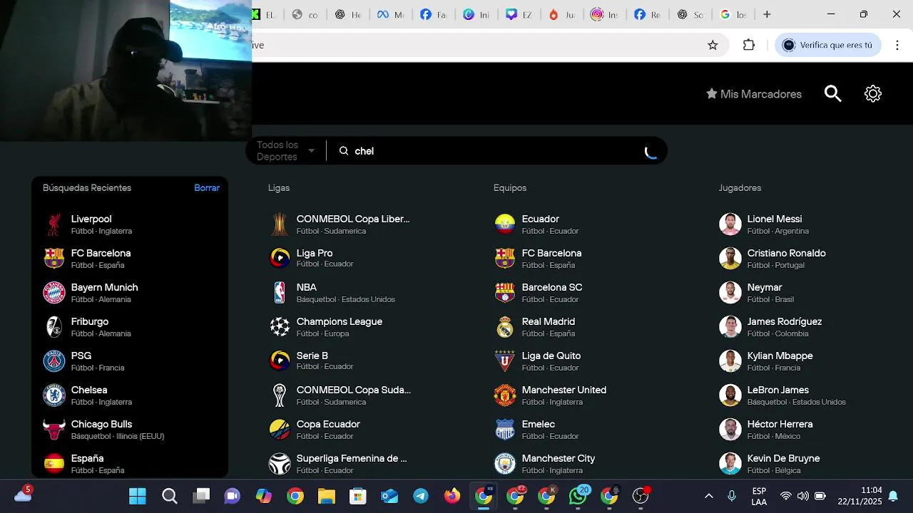Open the settings gear icon
The image size is (913, 513).
(873, 94)
